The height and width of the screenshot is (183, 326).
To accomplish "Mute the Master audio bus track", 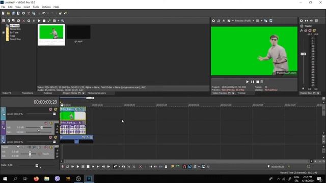I will (46, 147).
